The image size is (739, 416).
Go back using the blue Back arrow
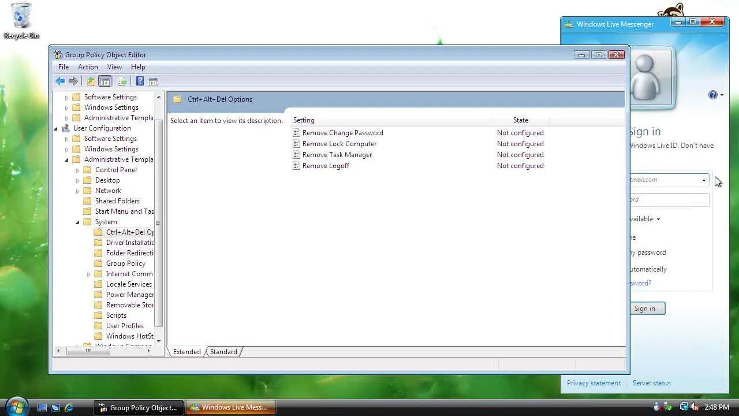tap(60, 81)
